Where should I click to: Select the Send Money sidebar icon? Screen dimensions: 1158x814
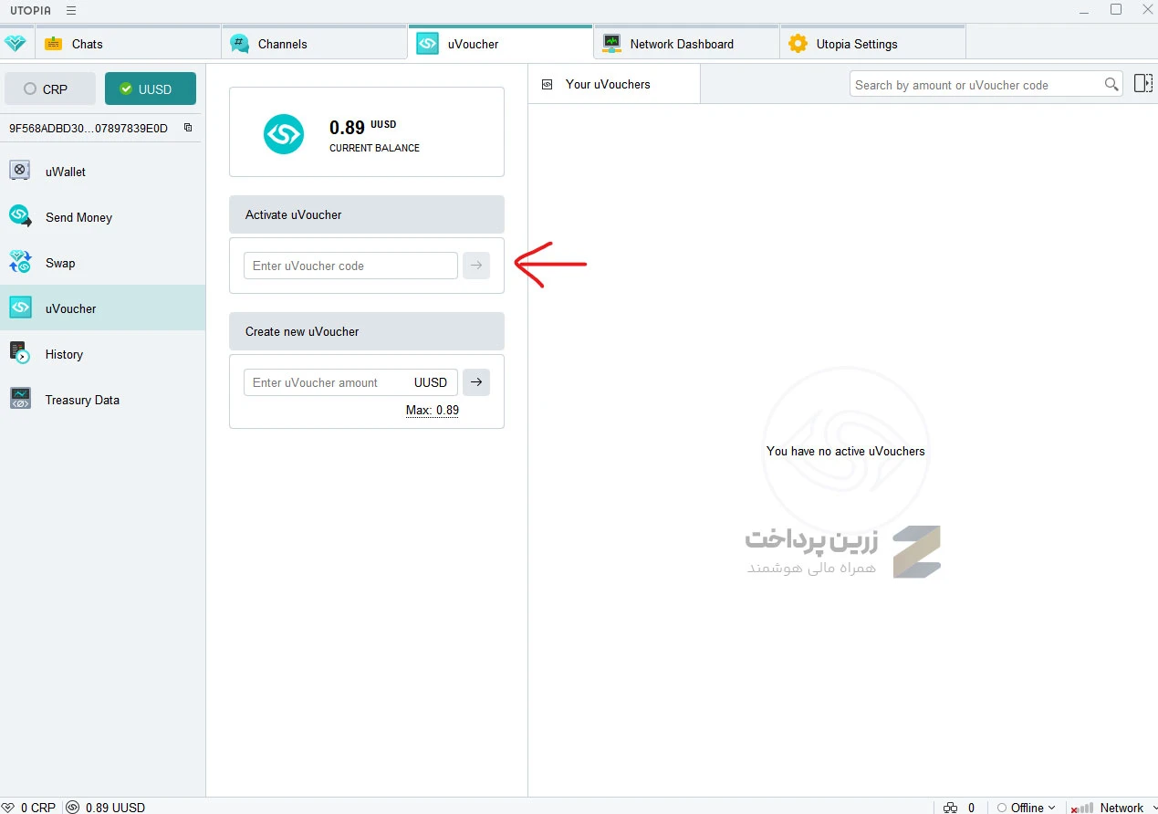[x=20, y=217]
